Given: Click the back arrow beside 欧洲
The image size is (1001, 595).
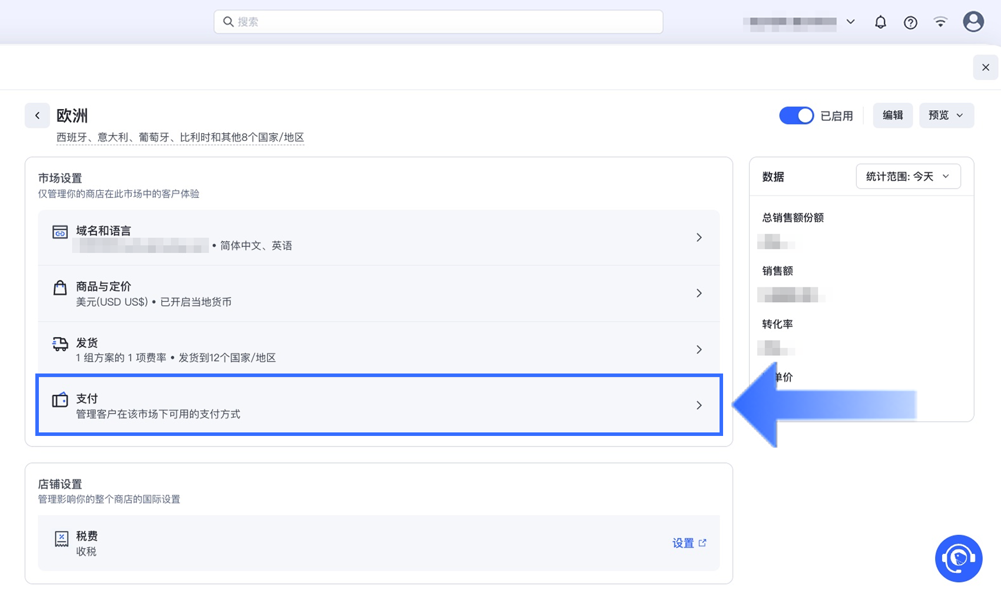Looking at the screenshot, I should 37,115.
